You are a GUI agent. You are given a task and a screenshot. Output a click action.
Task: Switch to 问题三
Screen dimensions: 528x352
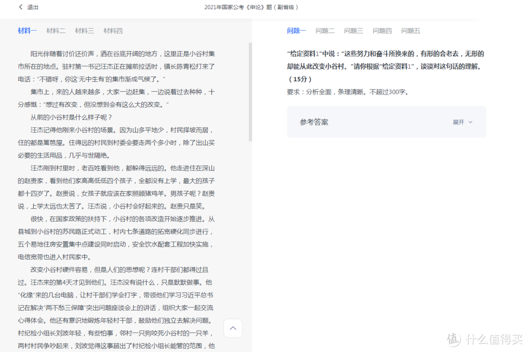tap(353, 30)
